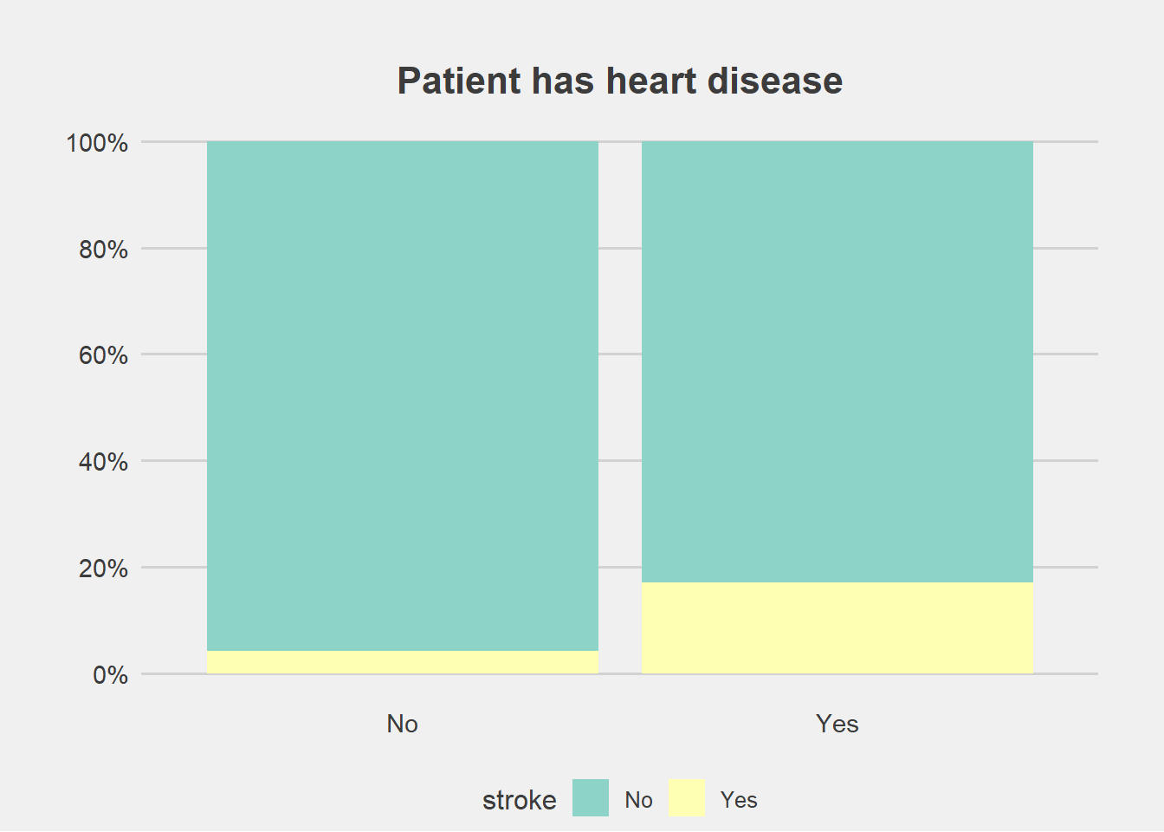
Task: Select the legend title "stroke"
Action: click(520, 800)
